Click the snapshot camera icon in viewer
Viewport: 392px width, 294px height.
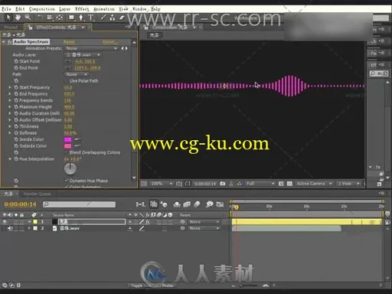pos(223,184)
